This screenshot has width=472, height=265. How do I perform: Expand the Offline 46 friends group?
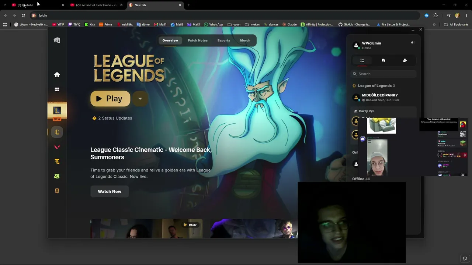coord(361,179)
